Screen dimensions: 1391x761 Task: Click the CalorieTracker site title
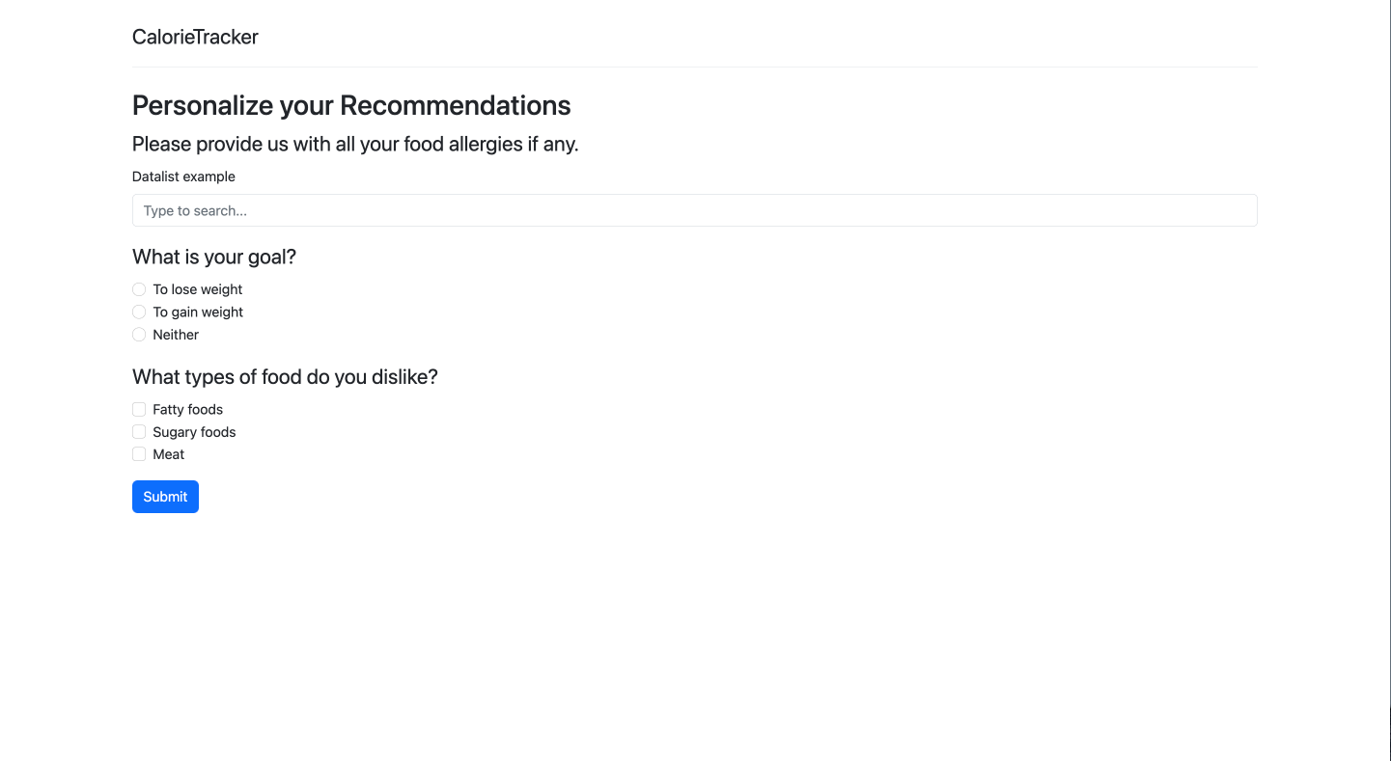pos(195,37)
